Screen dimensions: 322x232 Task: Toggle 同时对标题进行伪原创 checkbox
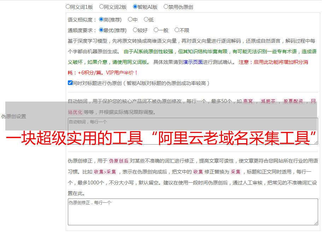[x=70, y=83]
